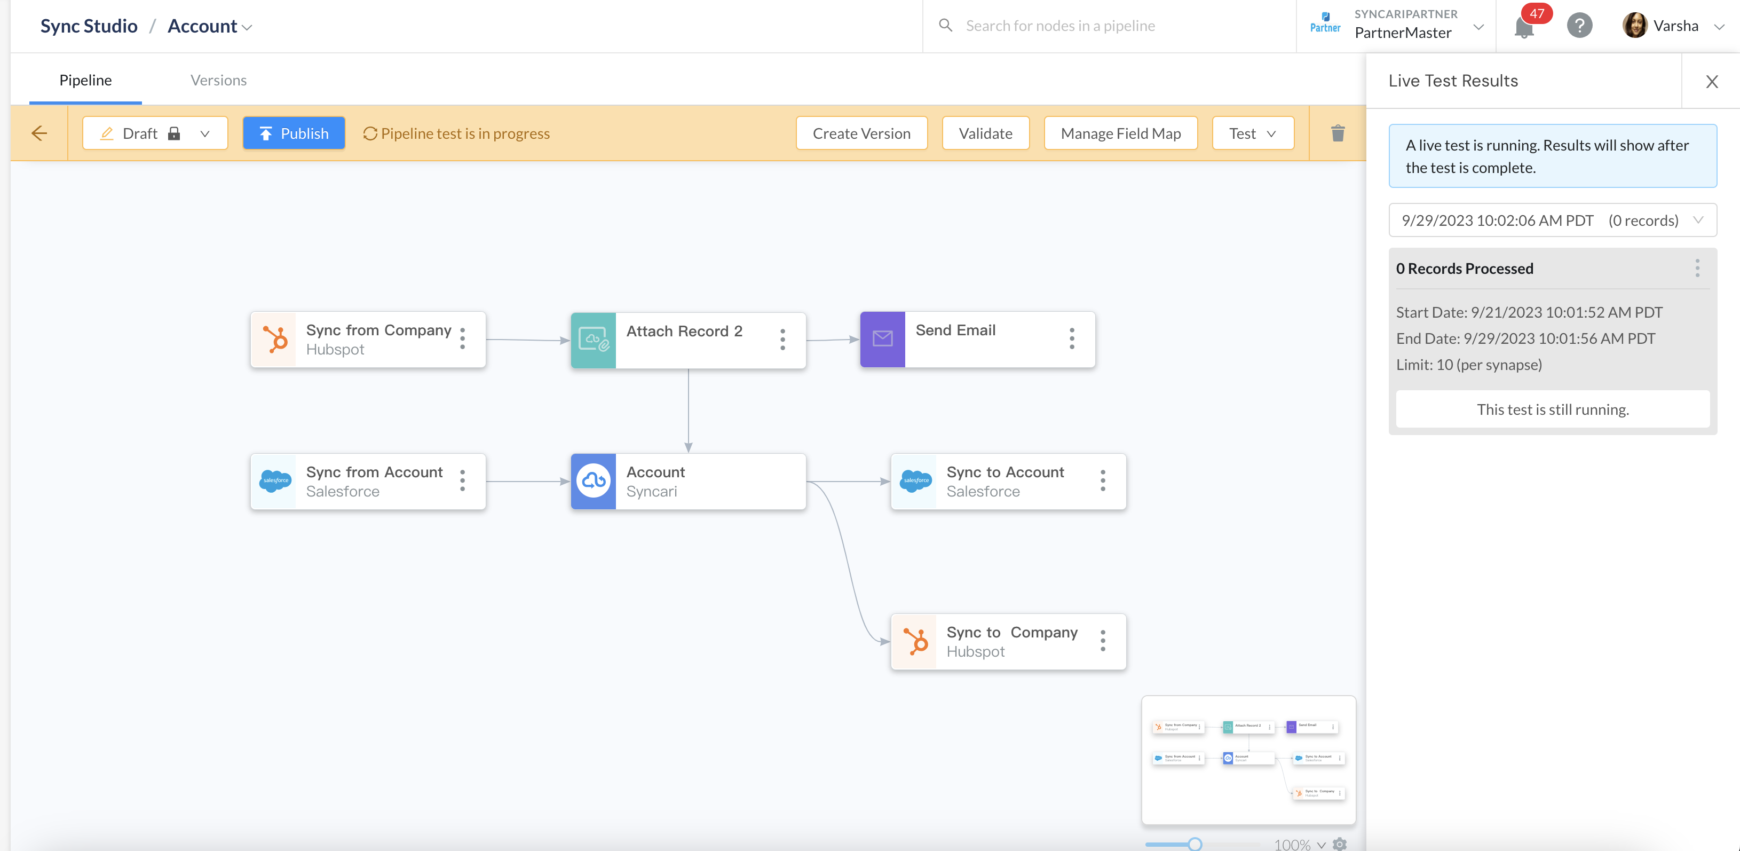Click the trash delete icon in toolbar
The height and width of the screenshot is (851, 1740).
tap(1338, 133)
